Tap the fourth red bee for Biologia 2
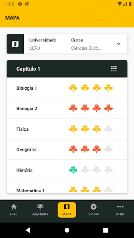Image resolution: width=134 pixels, height=238 pixels. click(x=108, y=108)
